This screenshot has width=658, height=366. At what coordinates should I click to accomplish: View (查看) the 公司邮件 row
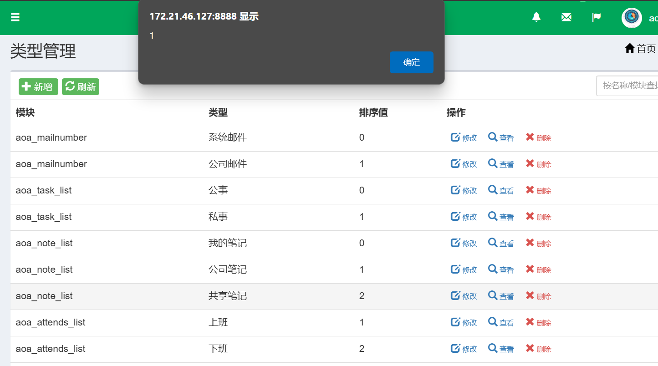[501, 164]
